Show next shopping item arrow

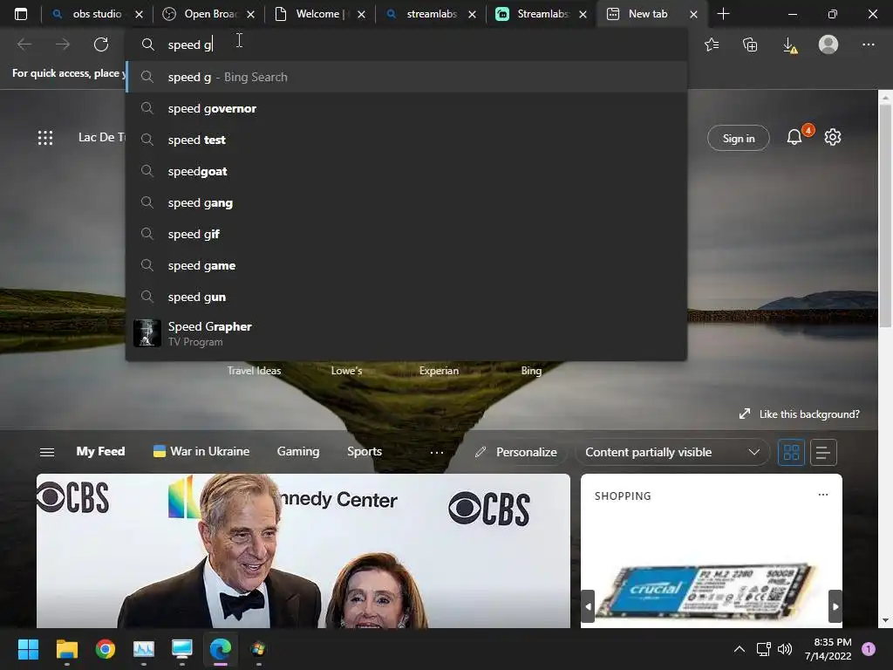coord(835,607)
